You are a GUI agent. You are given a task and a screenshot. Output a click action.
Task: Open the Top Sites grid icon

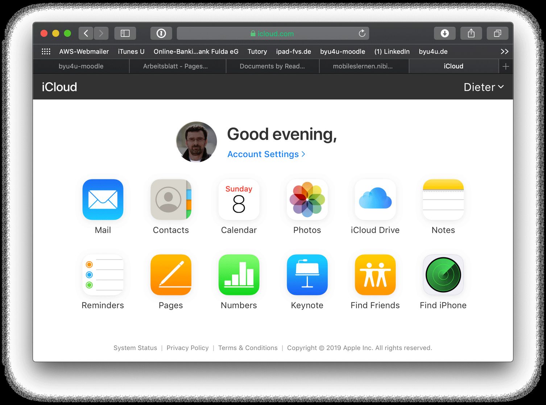[x=46, y=51]
